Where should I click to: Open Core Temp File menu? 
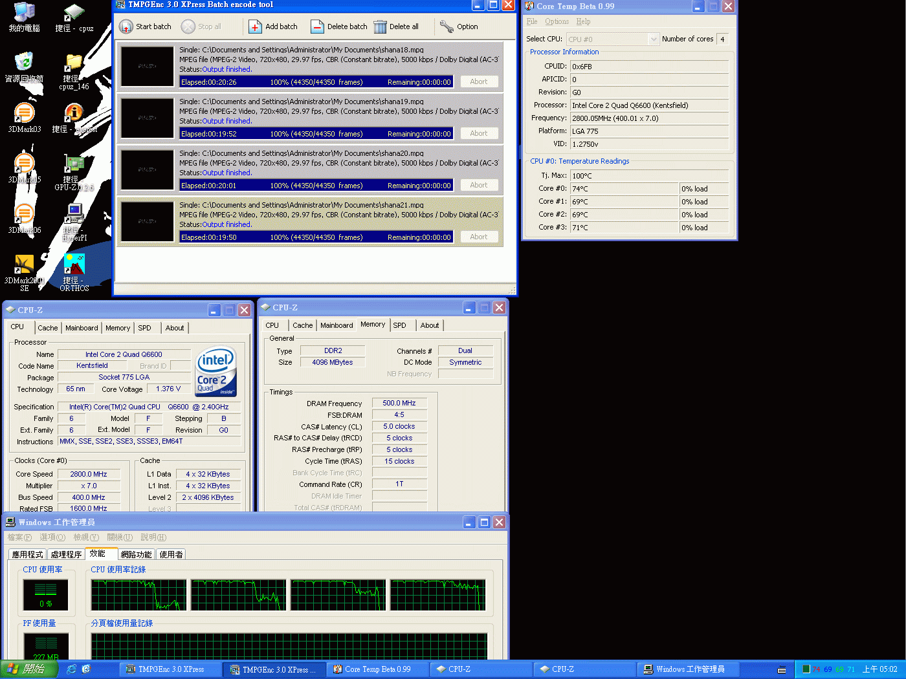(x=532, y=21)
